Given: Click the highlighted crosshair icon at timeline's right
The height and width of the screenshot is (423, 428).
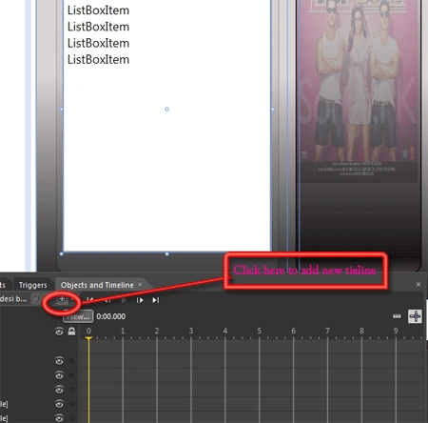Looking at the screenshot, I should pos(415,316).
